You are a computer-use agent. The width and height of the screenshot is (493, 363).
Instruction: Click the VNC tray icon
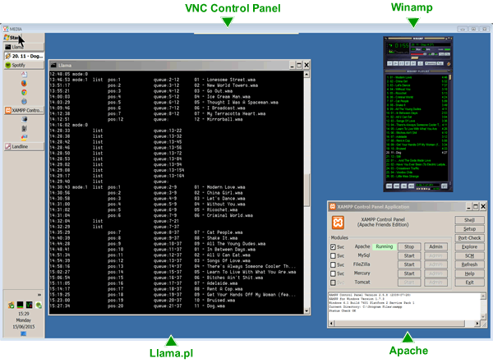[x=30, y=305]
